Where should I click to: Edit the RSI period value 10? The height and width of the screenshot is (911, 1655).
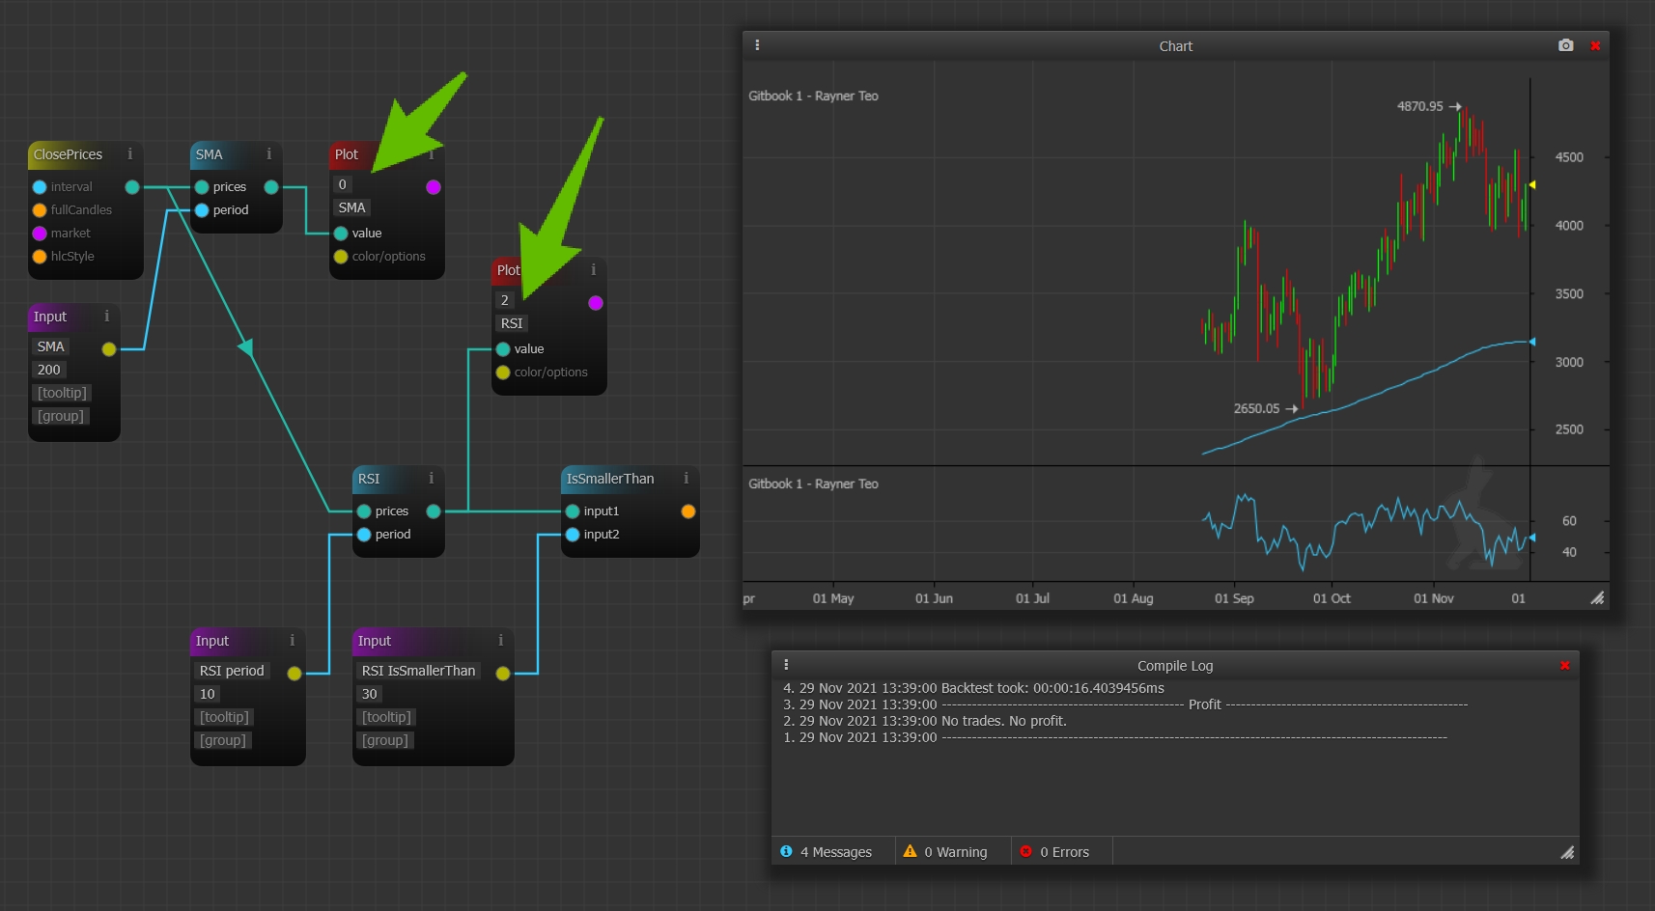pyautogui.click(x=208, y=694)
